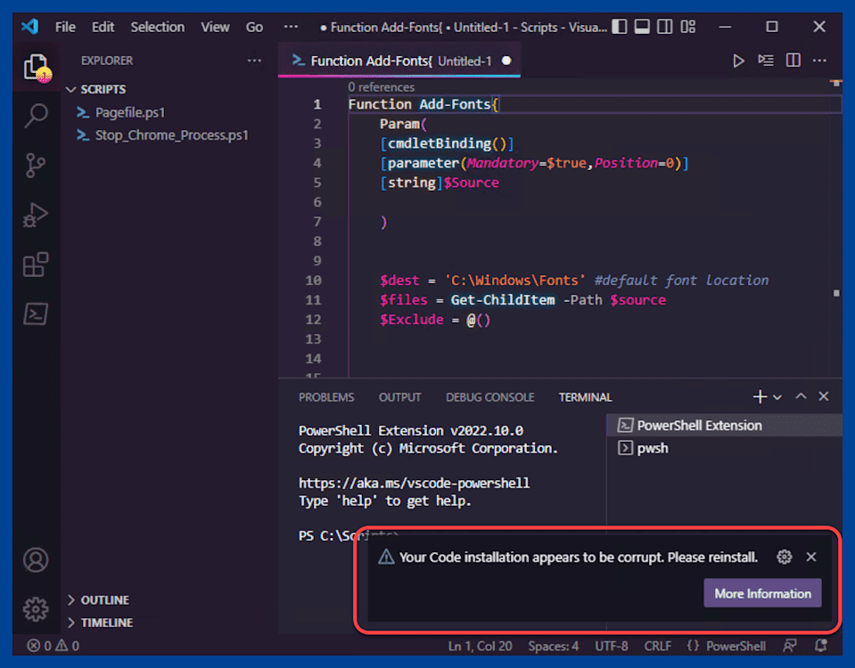Select PowerShell Extension terminal instance
Viewport: 855px width, 668px height.
click(x=725, y=425)
